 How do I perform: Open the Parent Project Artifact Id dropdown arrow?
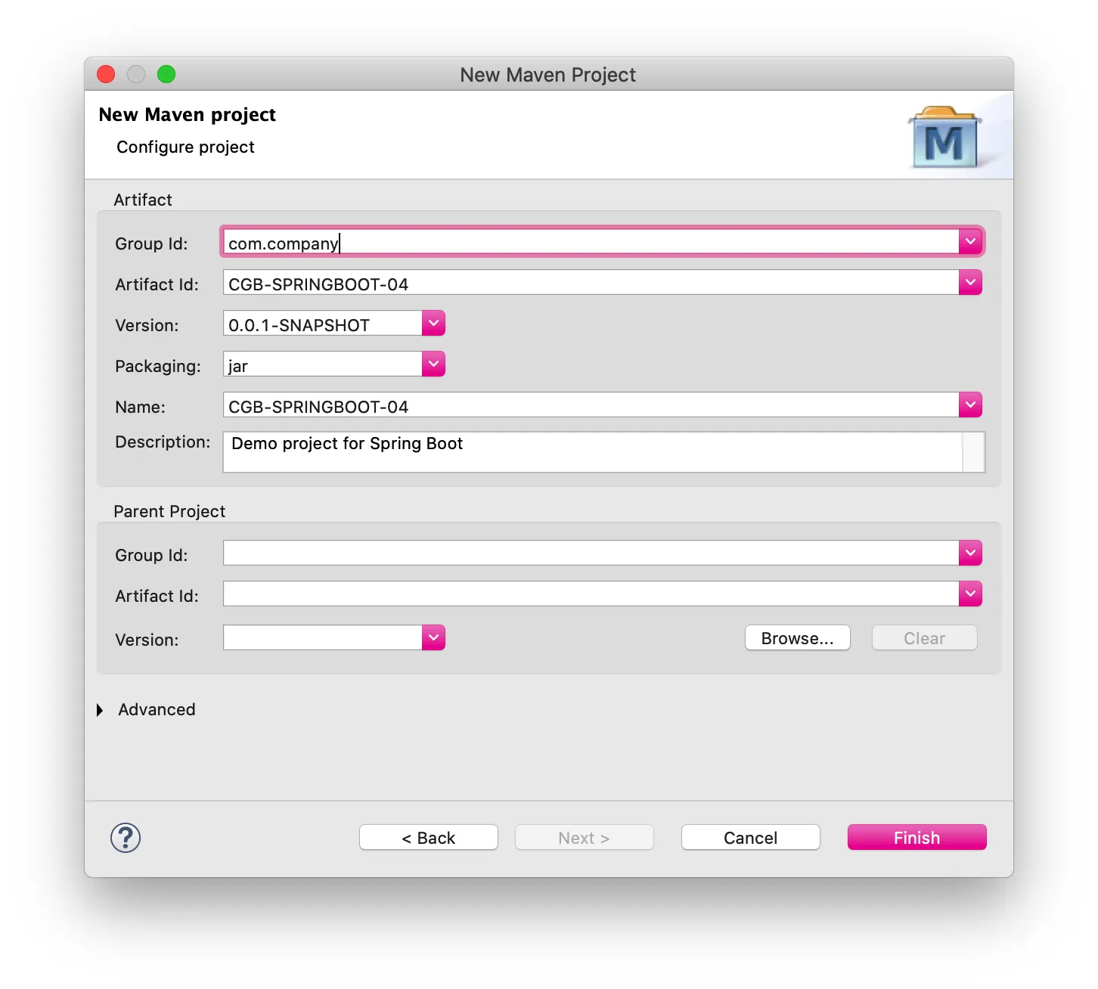pos(970,594)
